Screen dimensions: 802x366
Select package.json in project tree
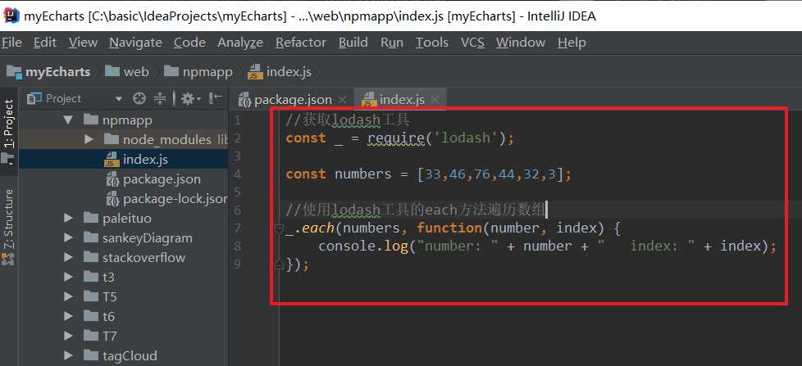point(124,179)
